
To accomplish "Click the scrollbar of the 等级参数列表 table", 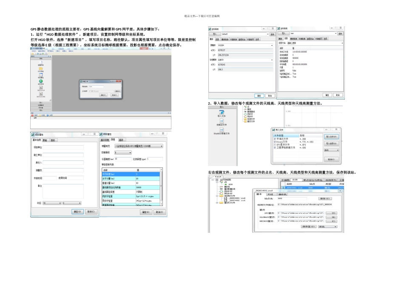I will click(161, 187).
